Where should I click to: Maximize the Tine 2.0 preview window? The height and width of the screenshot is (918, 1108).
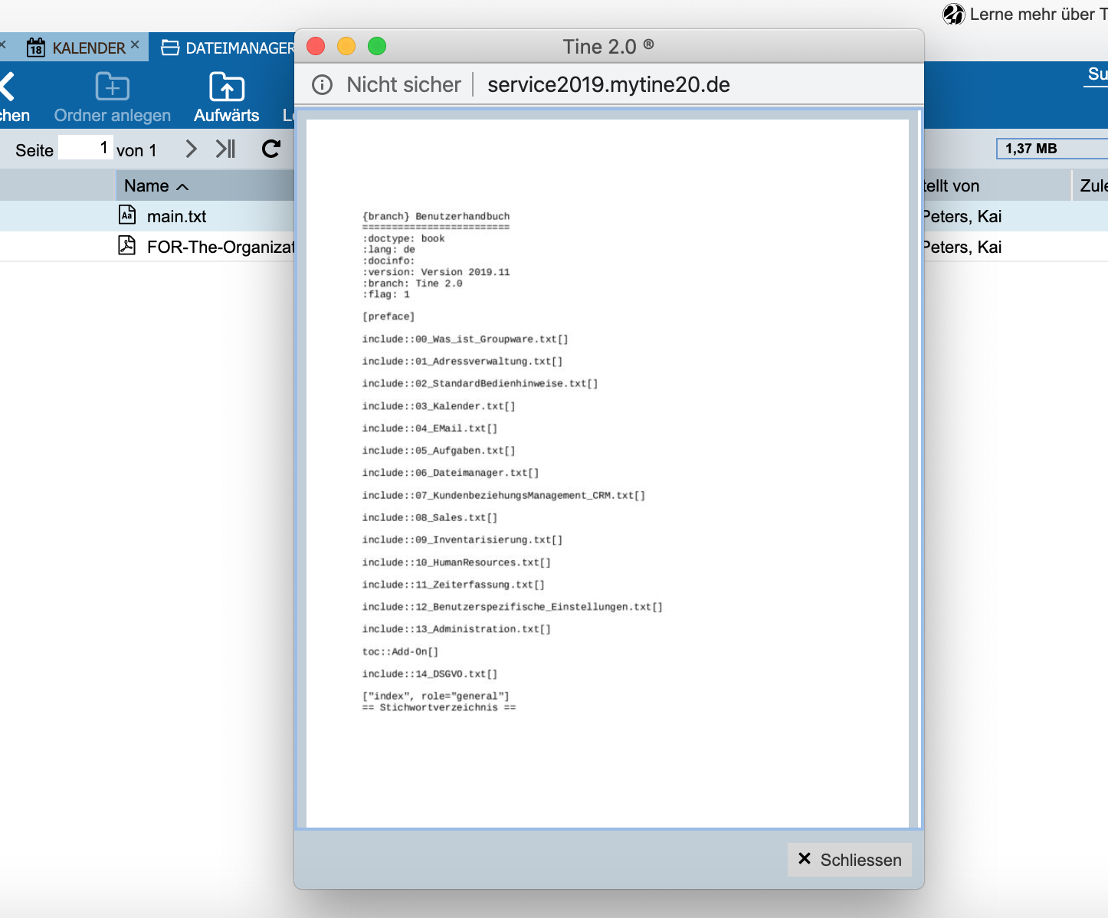point(377,46)
